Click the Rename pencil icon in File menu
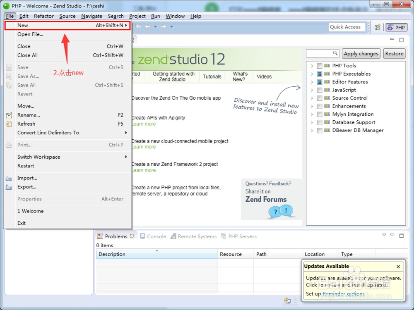The width and height of the screenshot is (414, 310). [9, 115]
